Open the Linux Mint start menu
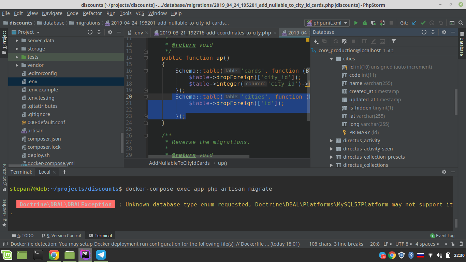Viewport: 466px width, 262px height. tap(6, 255)
